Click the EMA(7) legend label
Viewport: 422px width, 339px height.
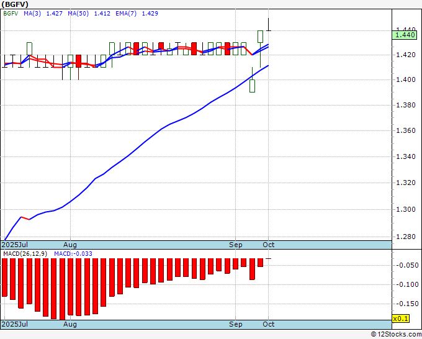tap(126, 14)
